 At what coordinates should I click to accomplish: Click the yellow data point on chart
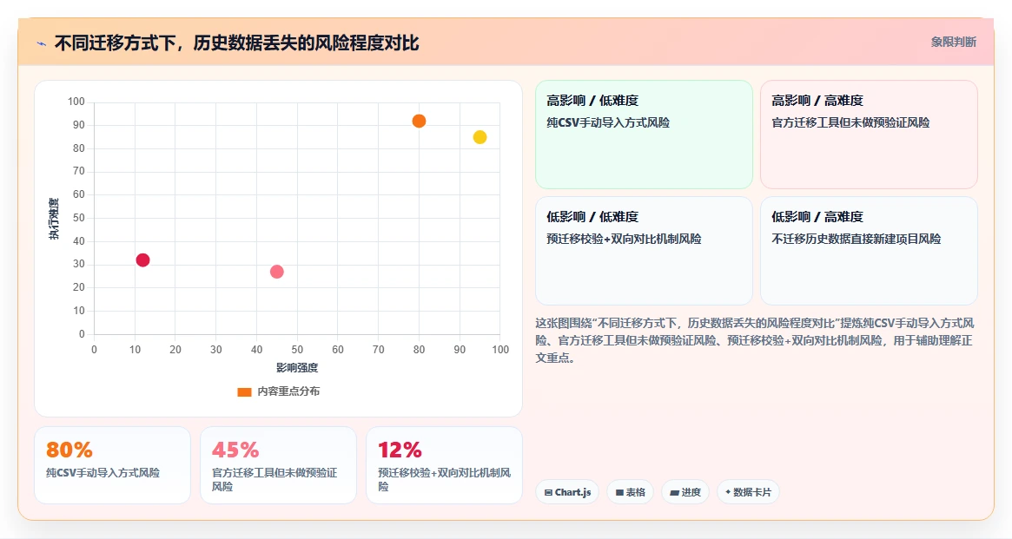point(480,137)
